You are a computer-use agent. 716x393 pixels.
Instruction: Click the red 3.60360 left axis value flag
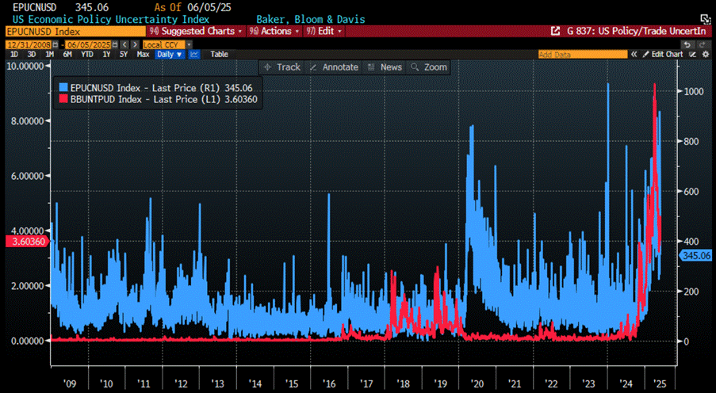27,242
